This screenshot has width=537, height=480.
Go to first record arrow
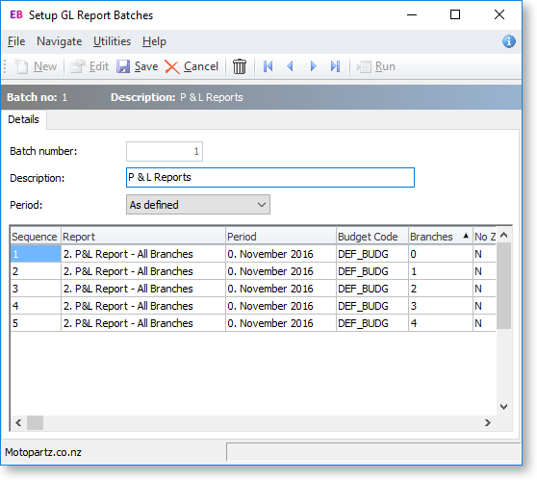(x=268, y=66)
